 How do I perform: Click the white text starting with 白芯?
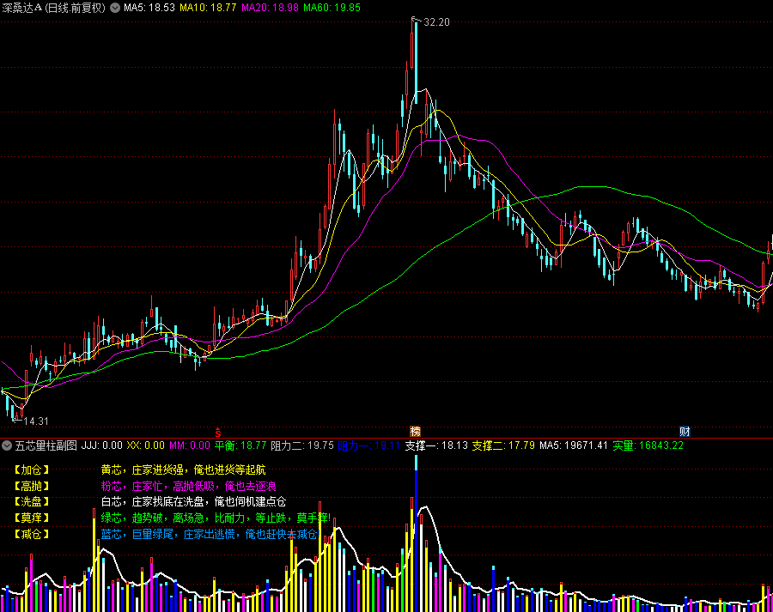click(x=193, y=501)
